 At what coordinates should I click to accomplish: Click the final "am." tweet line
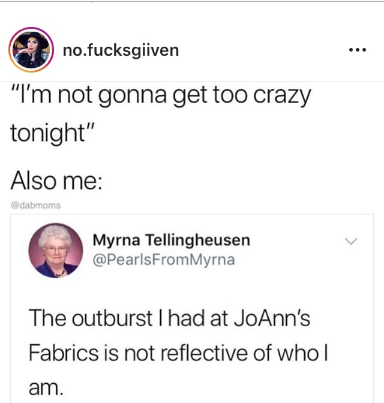pyautogui.click(x=46, y=388)
